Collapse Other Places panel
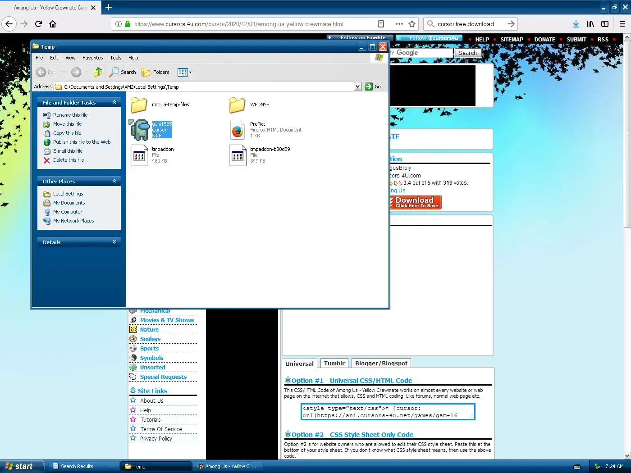 [x=114, y=181]
